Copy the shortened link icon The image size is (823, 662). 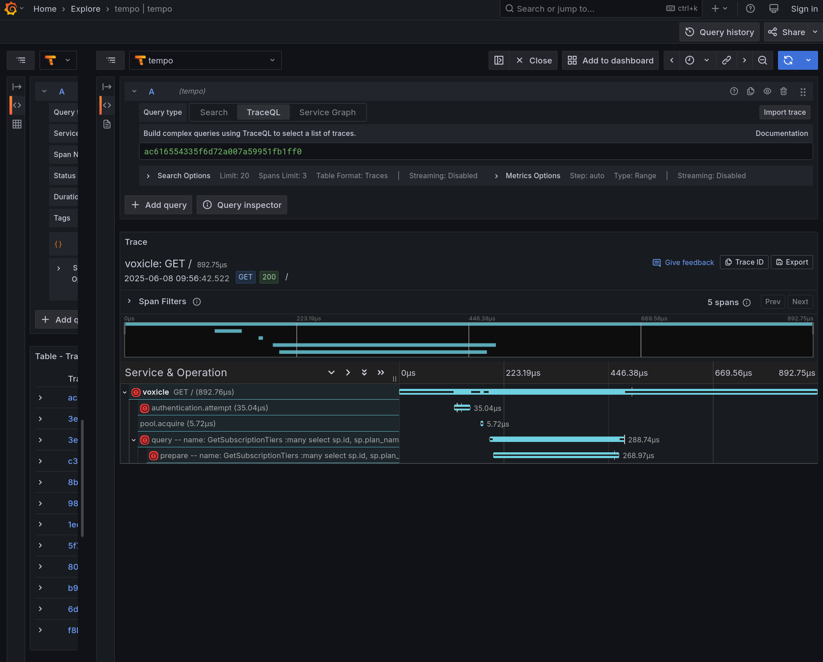point(726,60)
